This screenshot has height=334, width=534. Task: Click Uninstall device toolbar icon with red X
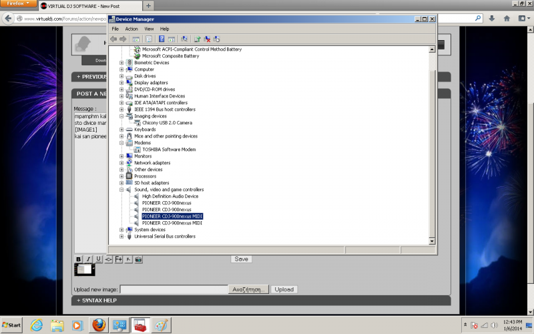(x=207, y=39)
